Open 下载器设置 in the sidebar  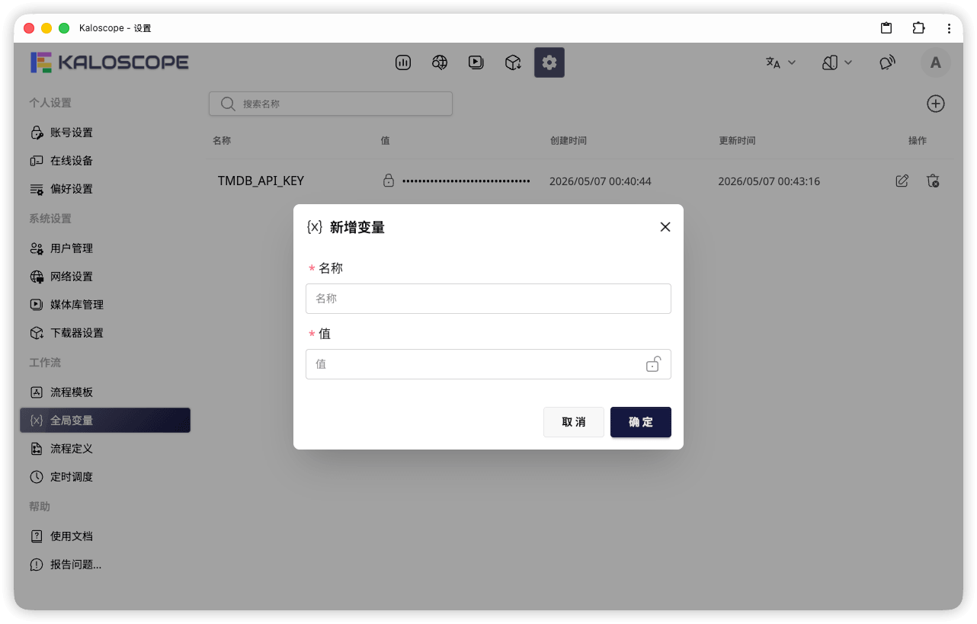tap(105, 333)
